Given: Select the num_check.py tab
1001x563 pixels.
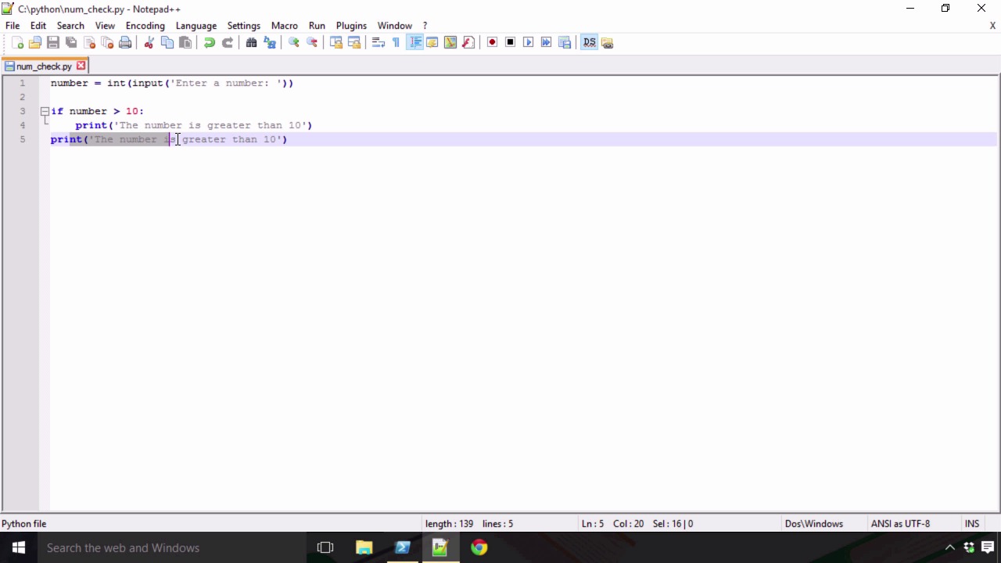Looking at the screenshot, I should pos(44,66).
